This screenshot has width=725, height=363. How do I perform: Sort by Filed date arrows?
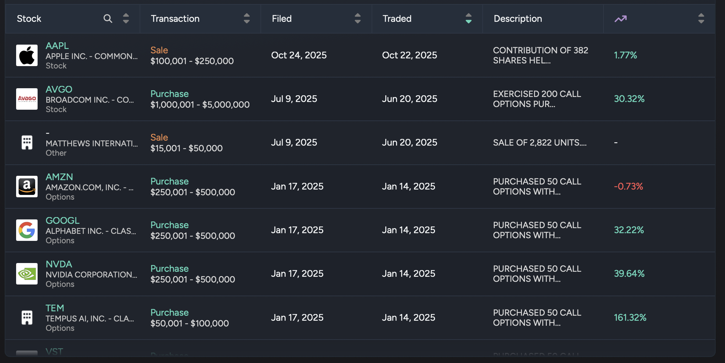(358, 18)
